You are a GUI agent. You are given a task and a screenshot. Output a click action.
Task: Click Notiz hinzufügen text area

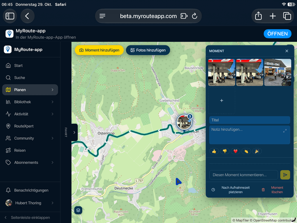(x=250, y=135)
